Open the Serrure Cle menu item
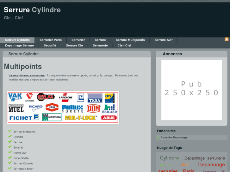 point(74,45)
